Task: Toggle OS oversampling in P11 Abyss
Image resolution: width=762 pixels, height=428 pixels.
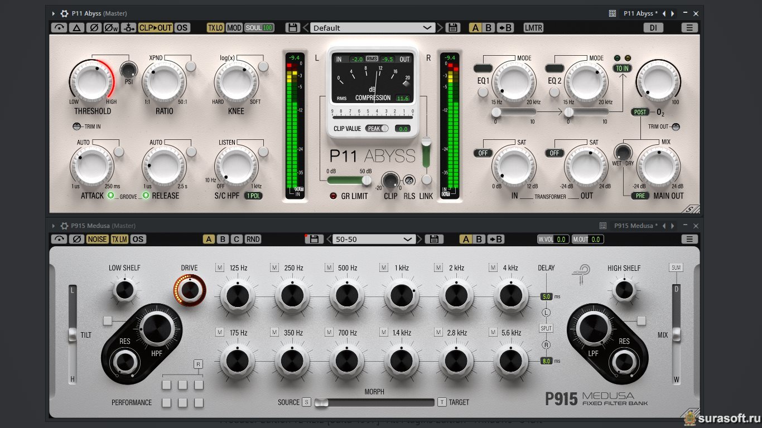Action: (x=182, y=28)
